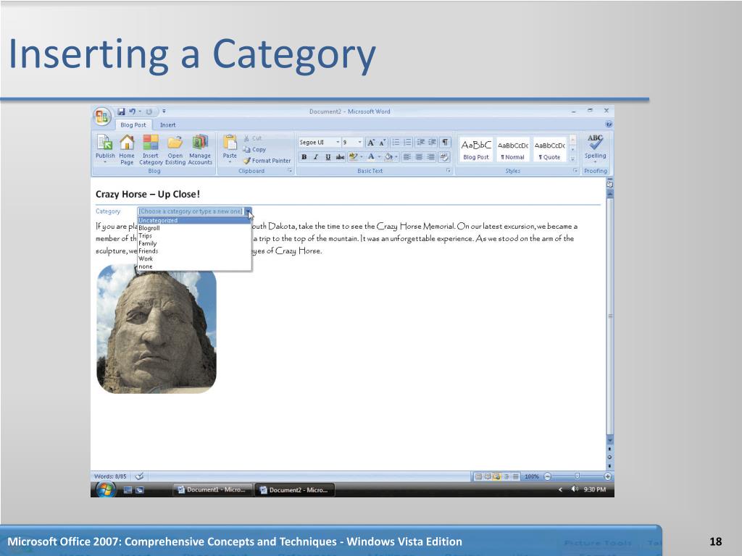Choose the Family category
This screenshot has width=742, height=556.
[x=194, y=243]
